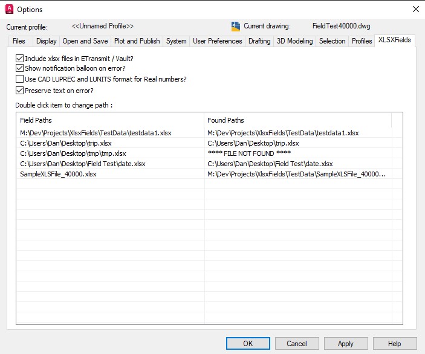
Task: Click the AutoCAD logo icon in title bar
Action: [9, 9]
